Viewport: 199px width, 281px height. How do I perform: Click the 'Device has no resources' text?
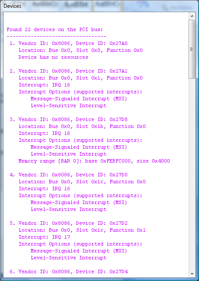point(53,57)
